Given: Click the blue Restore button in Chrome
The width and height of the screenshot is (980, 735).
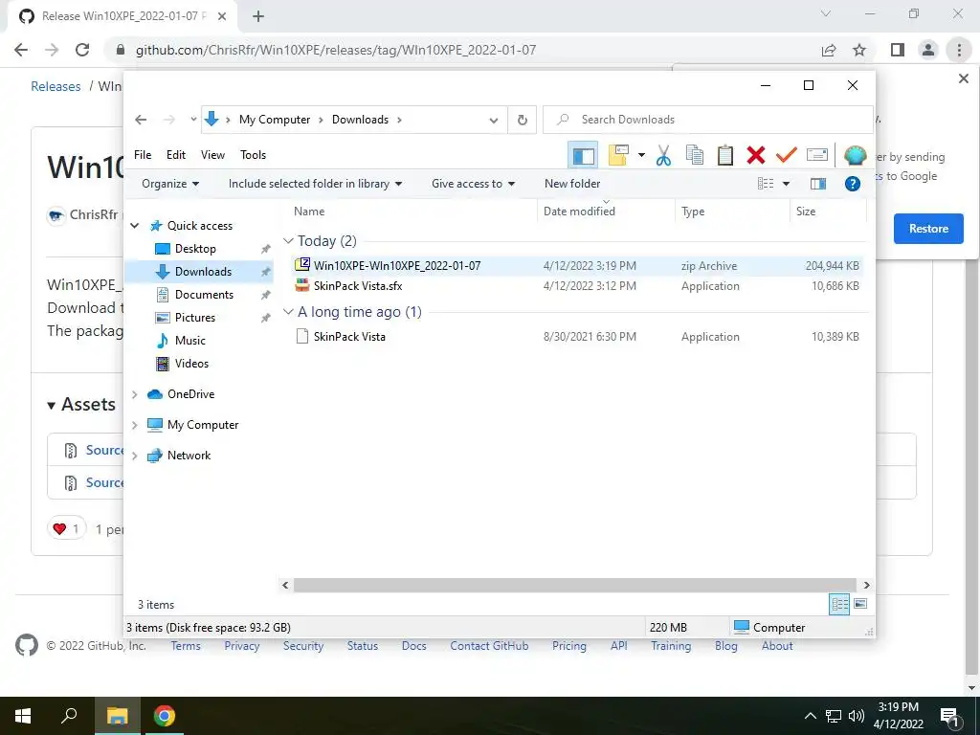Looking at the screenshot, I should coord(928,229).
